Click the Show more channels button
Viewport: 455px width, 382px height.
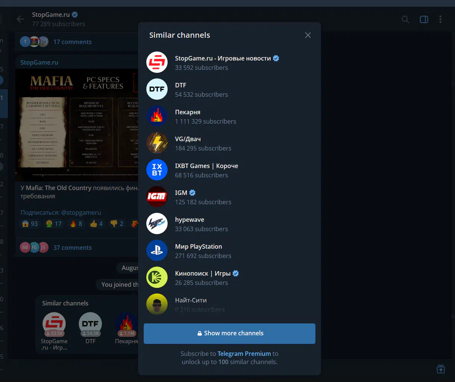(x=230, y=333)
